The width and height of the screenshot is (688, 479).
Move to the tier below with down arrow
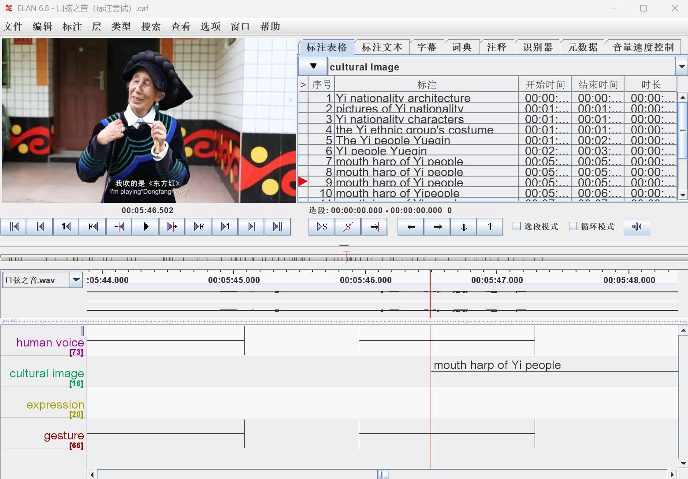pyautogui.click(x=464, y=227)
